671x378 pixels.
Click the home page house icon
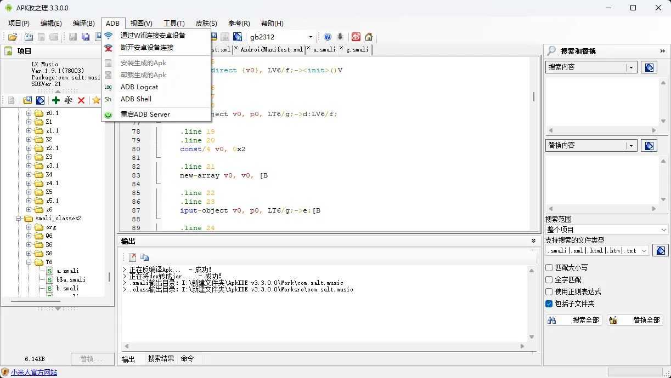click(369, 37)
